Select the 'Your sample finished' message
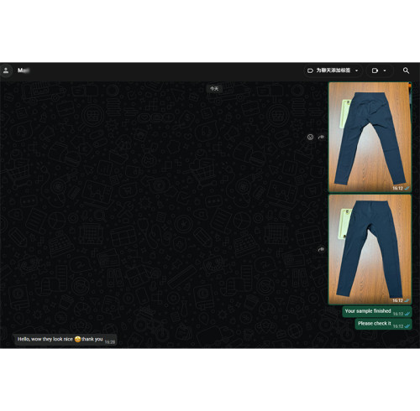Image resolution: width=420 pixels, height=411 pixels. (x=377, y=312)
